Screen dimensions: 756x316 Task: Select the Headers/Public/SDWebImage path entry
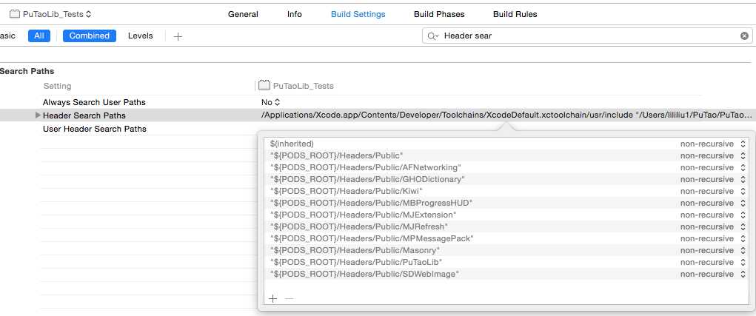click(x=364, y=274)
